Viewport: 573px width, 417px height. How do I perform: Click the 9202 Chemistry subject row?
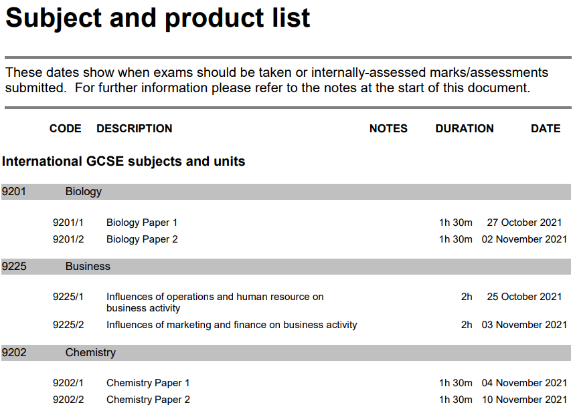(x=90, y=353)
